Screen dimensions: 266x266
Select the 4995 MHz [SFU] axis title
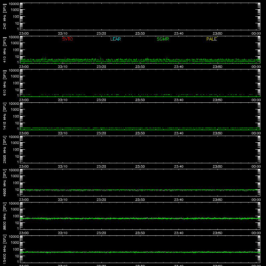point(5,183)
